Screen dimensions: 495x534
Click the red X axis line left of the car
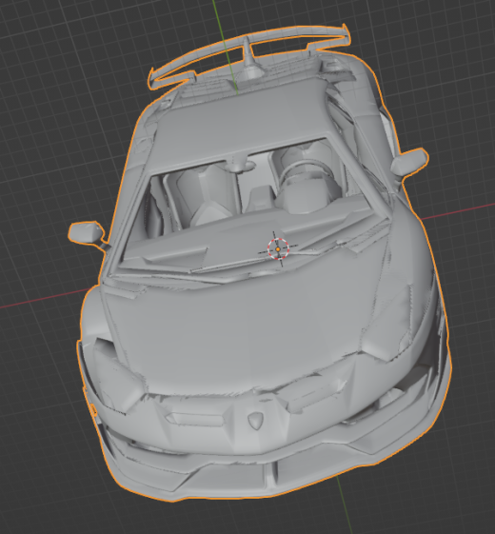pyautogui.click(x=46, y=299)
